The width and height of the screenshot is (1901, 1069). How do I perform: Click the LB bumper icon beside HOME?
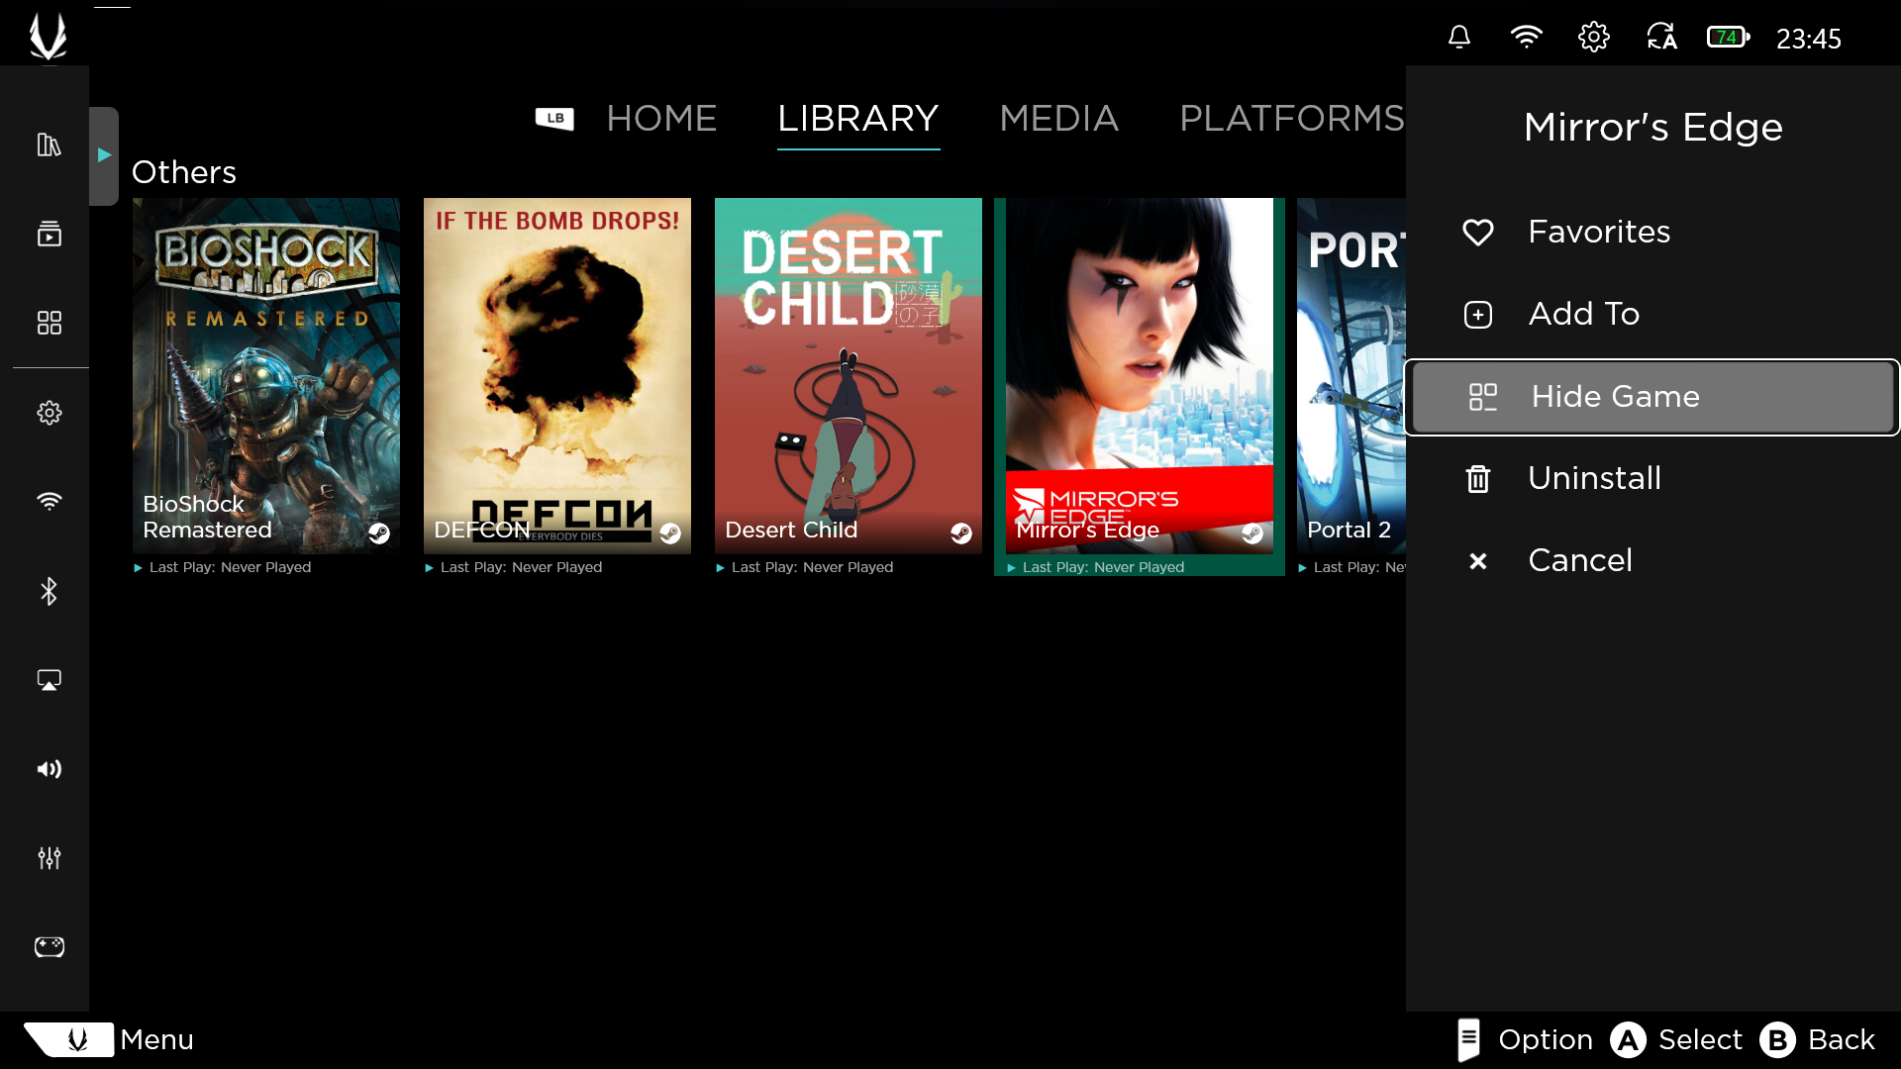coord(554,119)
